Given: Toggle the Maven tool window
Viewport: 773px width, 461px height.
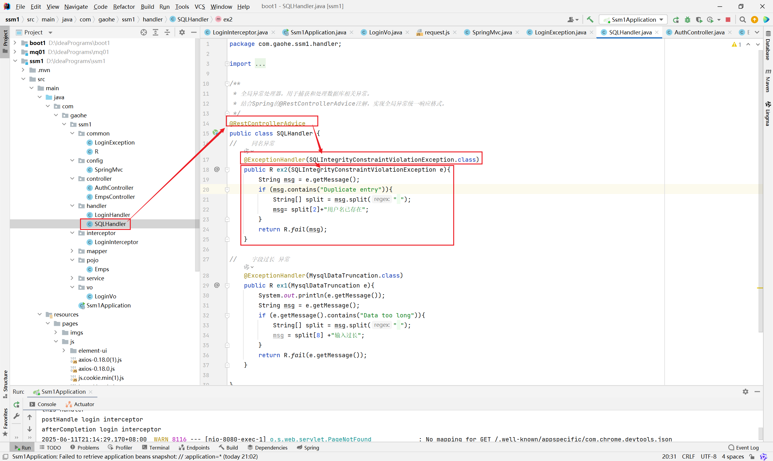Looking at the screenshot, I should [768, 81].
